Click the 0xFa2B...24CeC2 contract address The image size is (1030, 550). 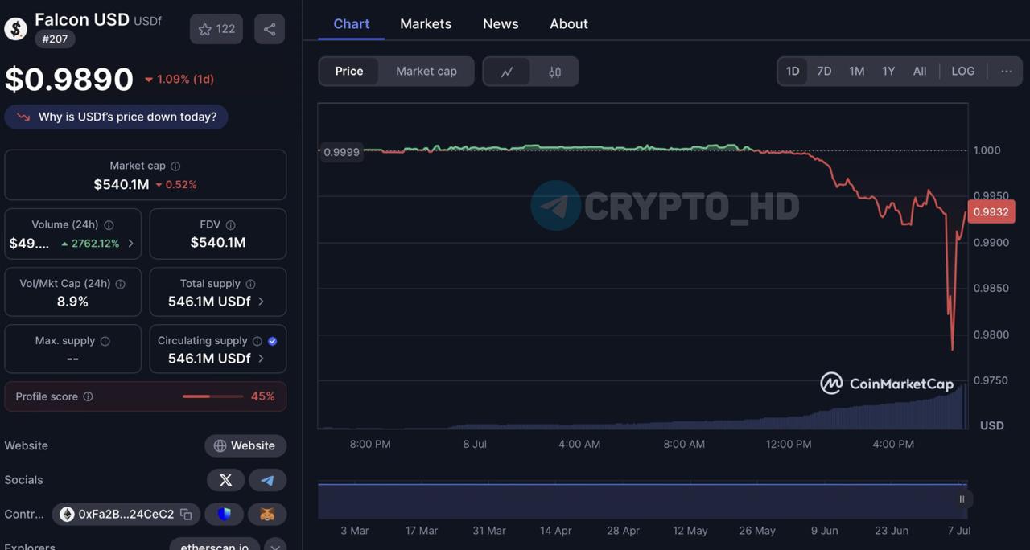[126, 514]
